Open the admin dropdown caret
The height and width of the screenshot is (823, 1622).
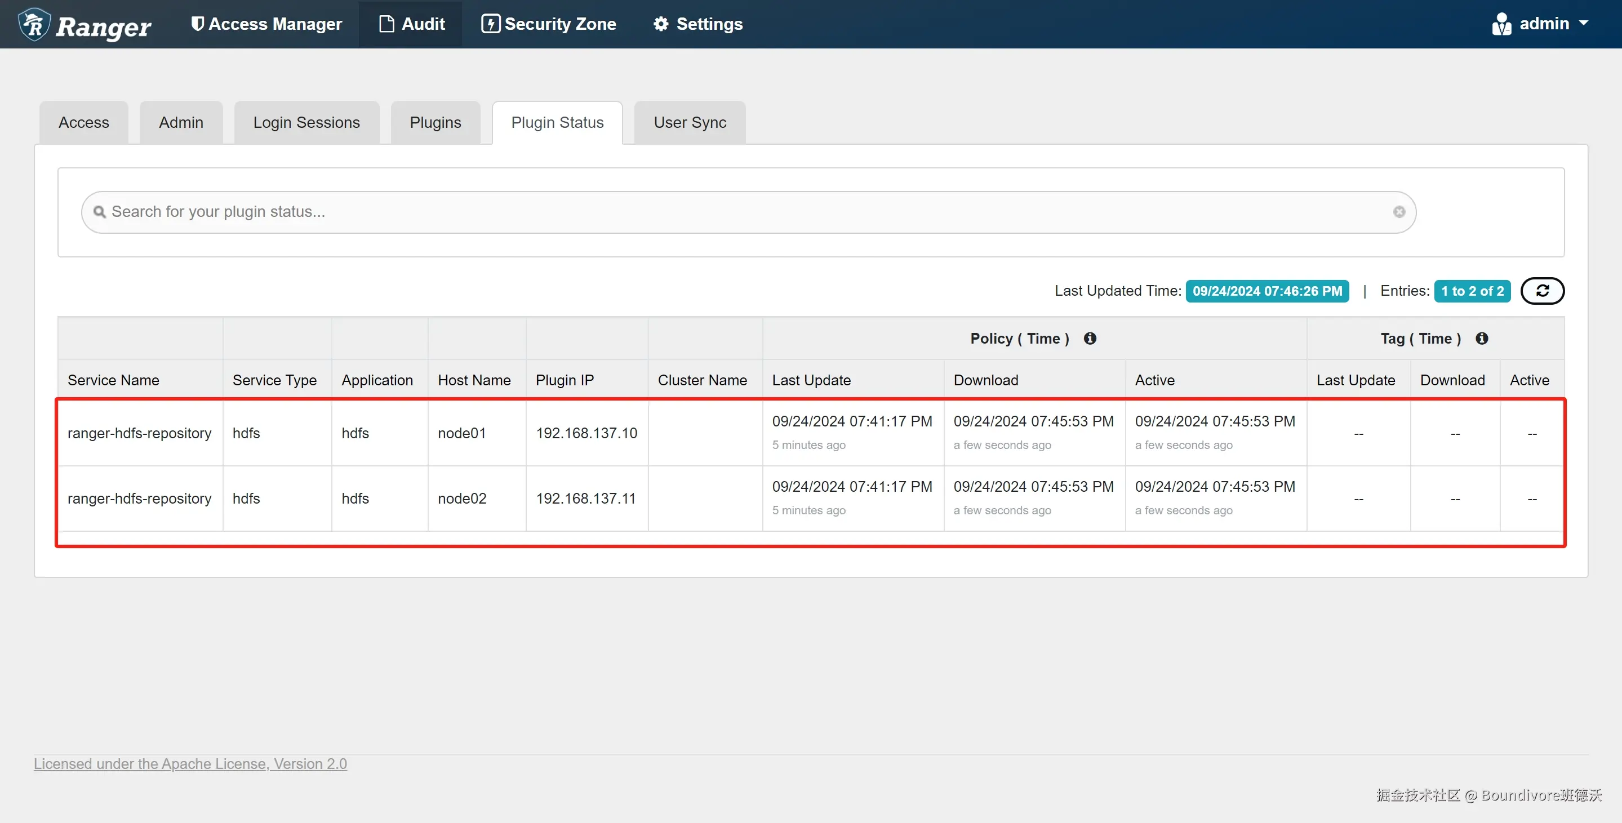[x=1584, y=23]
